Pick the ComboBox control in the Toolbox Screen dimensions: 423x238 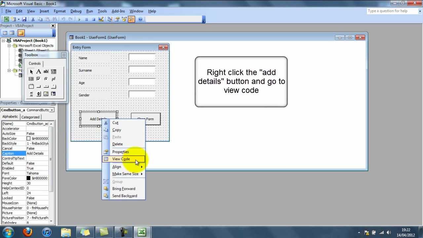[x=54, y=71]
